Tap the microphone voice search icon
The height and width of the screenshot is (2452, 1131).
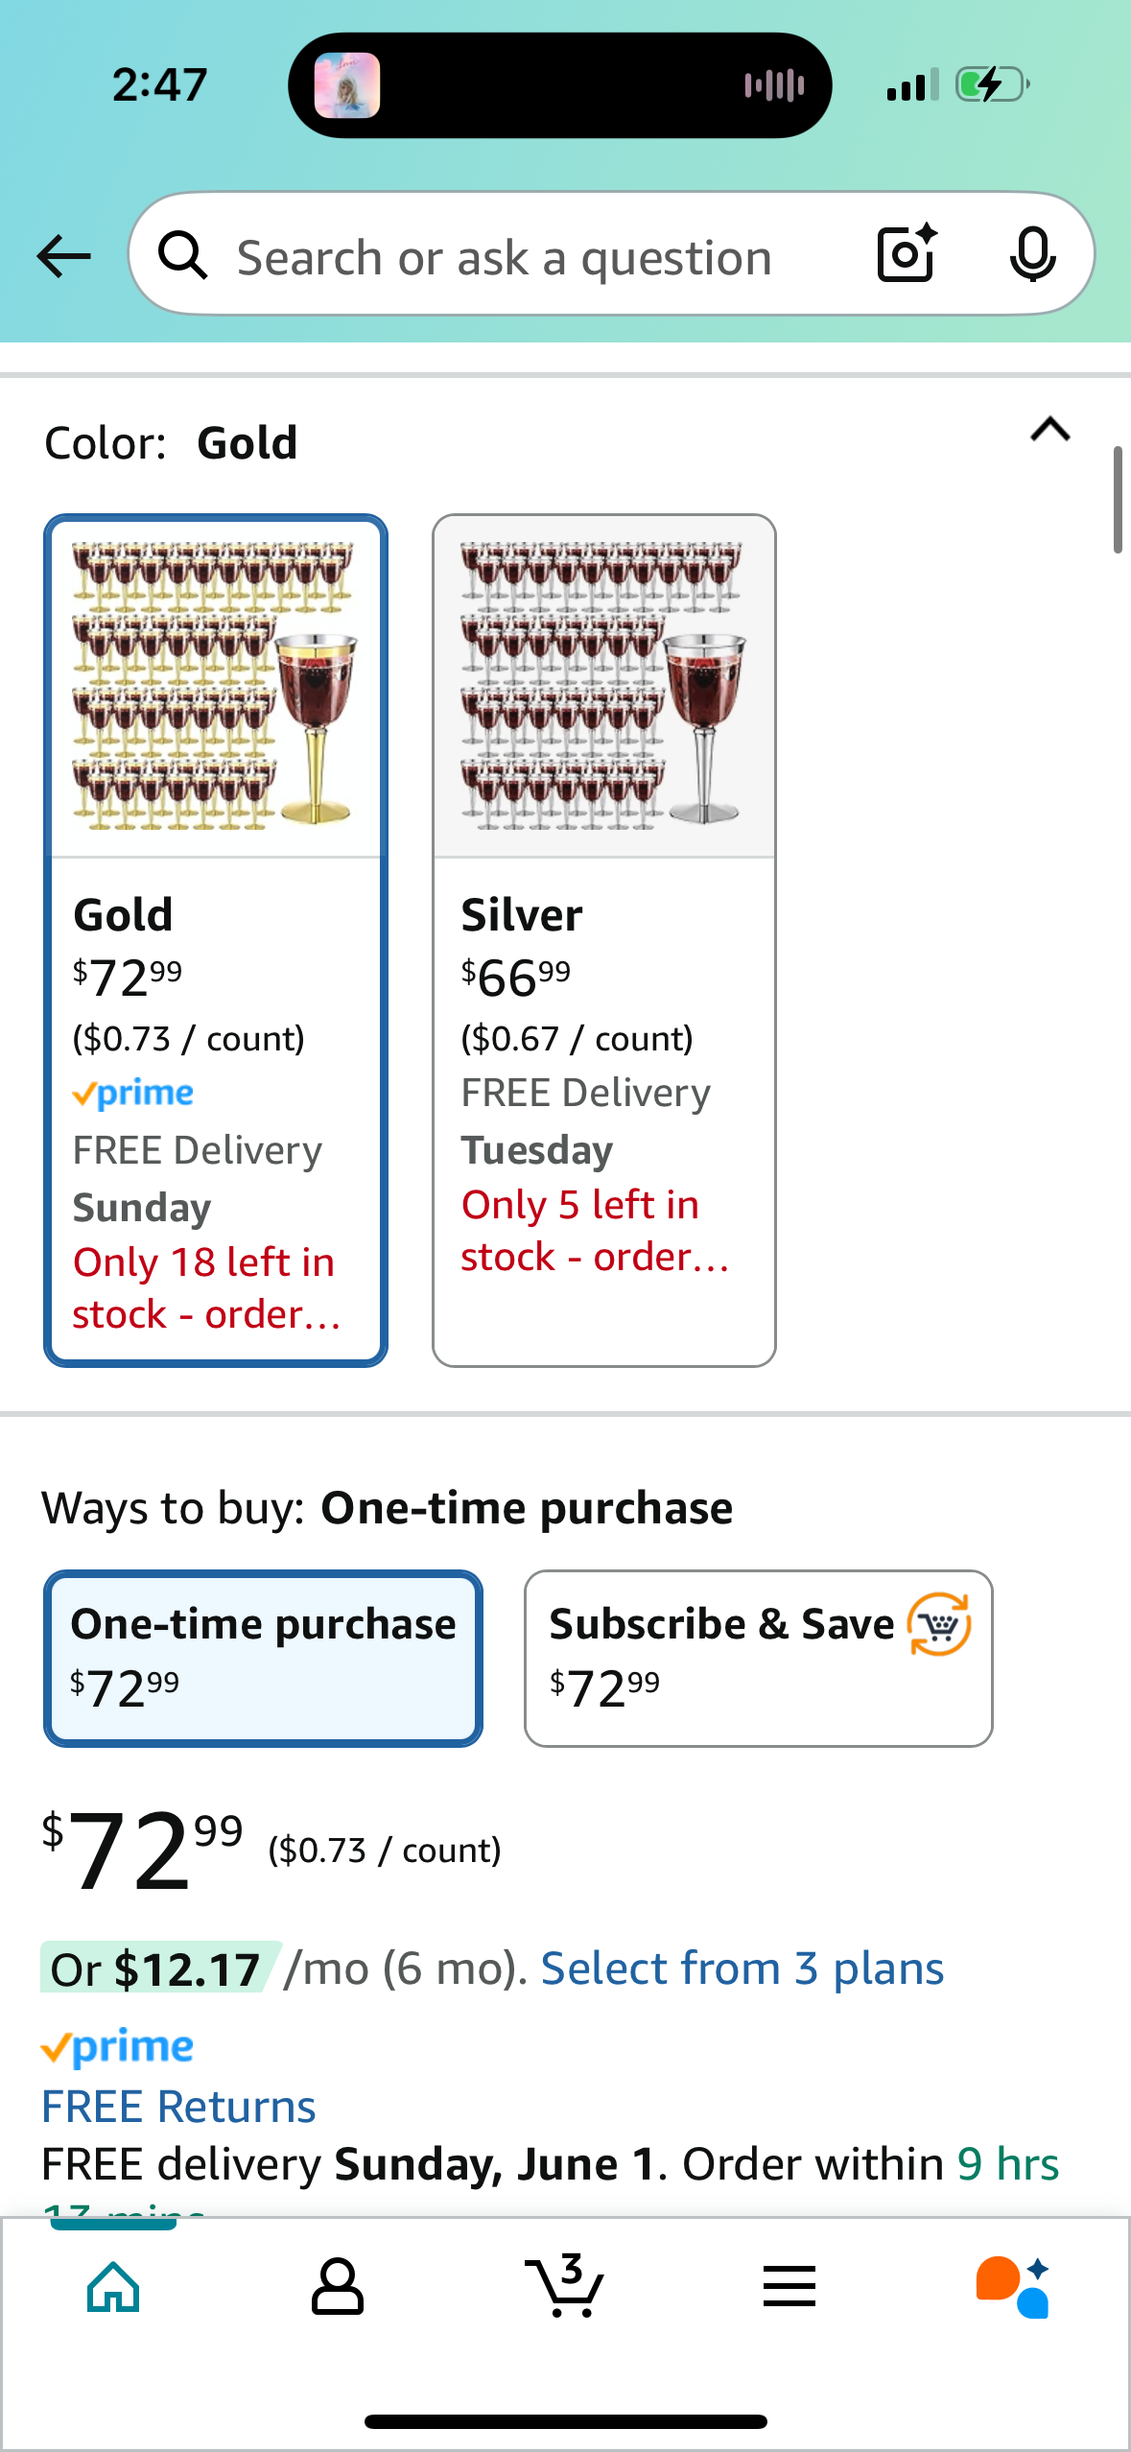[1032, 254]
